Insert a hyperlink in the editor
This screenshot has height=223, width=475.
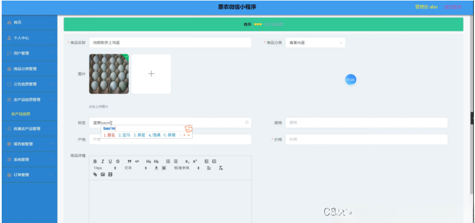click(95, 175)
